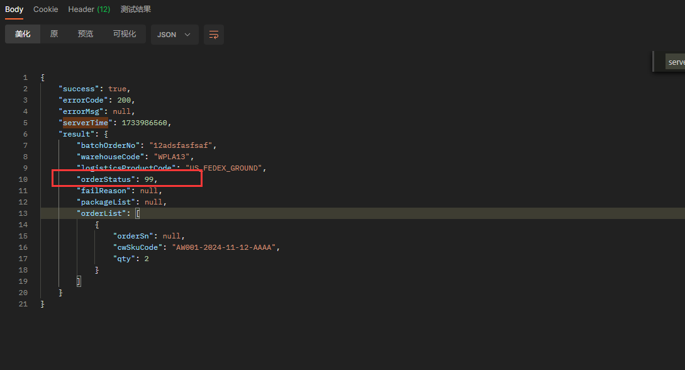Click the cwSkuCode value AW001-2024-11-12-AAAA
685x370 pixels.
(x=223, y=247)
